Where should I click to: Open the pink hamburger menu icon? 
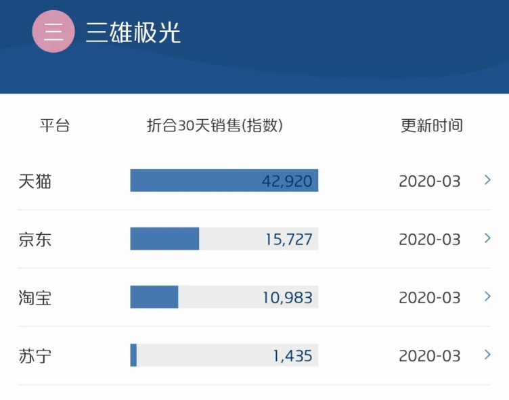(53, 32)
